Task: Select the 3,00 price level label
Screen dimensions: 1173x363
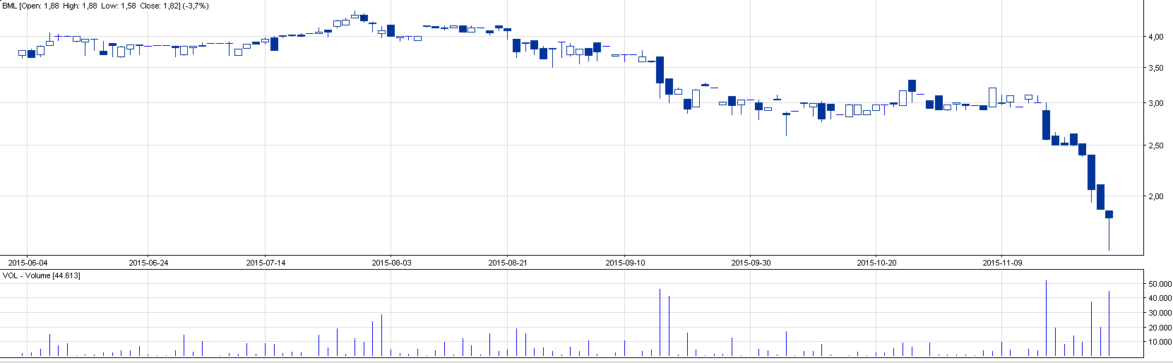Action: coord(1155,103)
